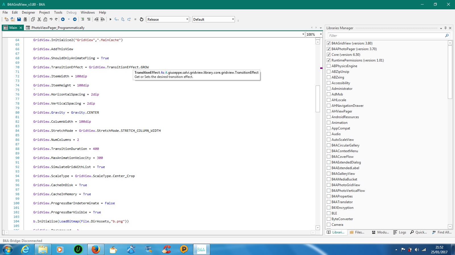The image size is (455, 255).
Task: Switch to PhotoViewPager_Programmatically tab
Action: coord(55,28)
